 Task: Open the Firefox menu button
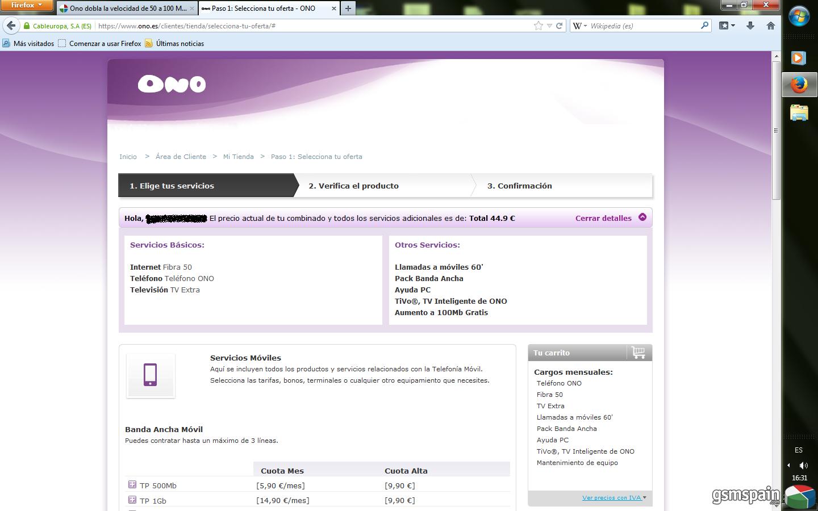(x=27, y=5)
